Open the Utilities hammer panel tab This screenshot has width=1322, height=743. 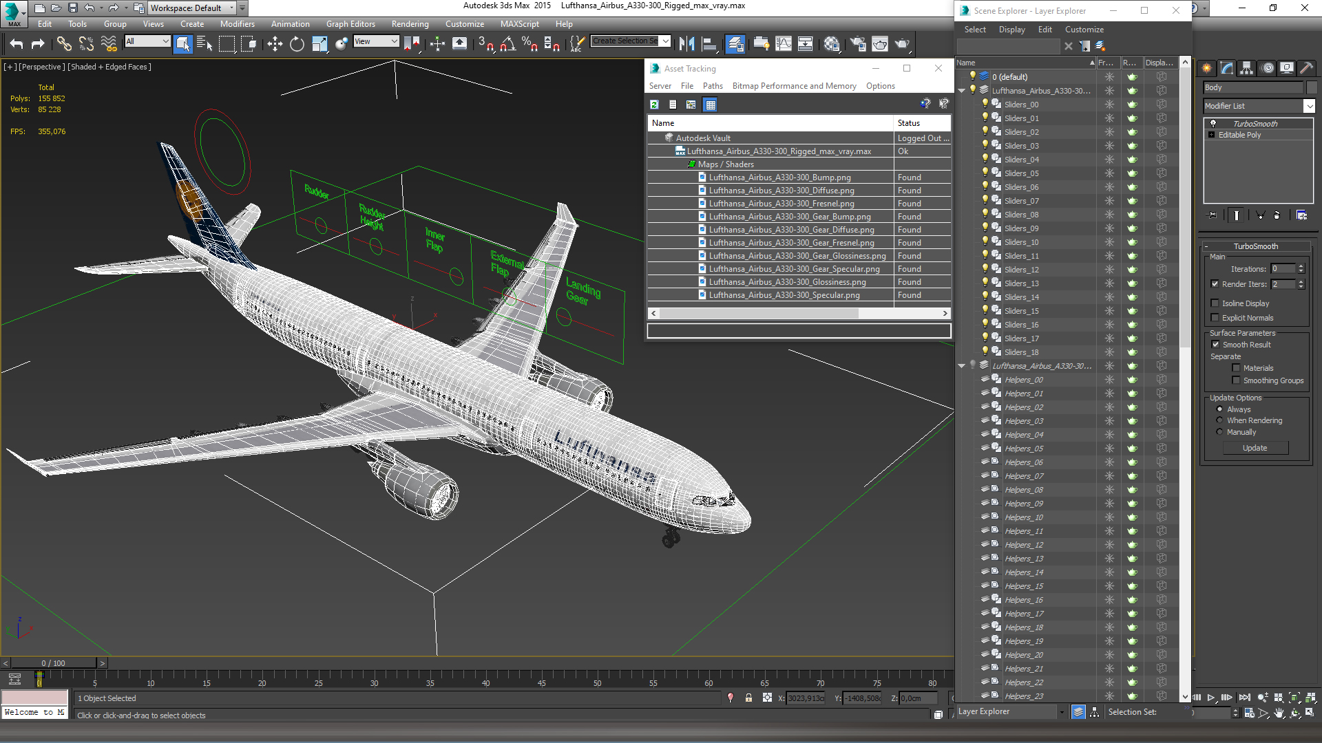[x=1306, y=68]
